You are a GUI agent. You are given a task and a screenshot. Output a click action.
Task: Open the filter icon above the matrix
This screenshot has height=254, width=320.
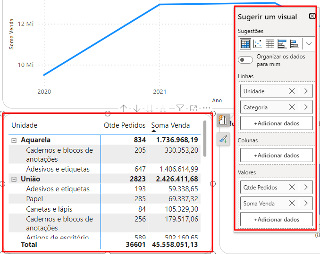[x=180, y=108]
